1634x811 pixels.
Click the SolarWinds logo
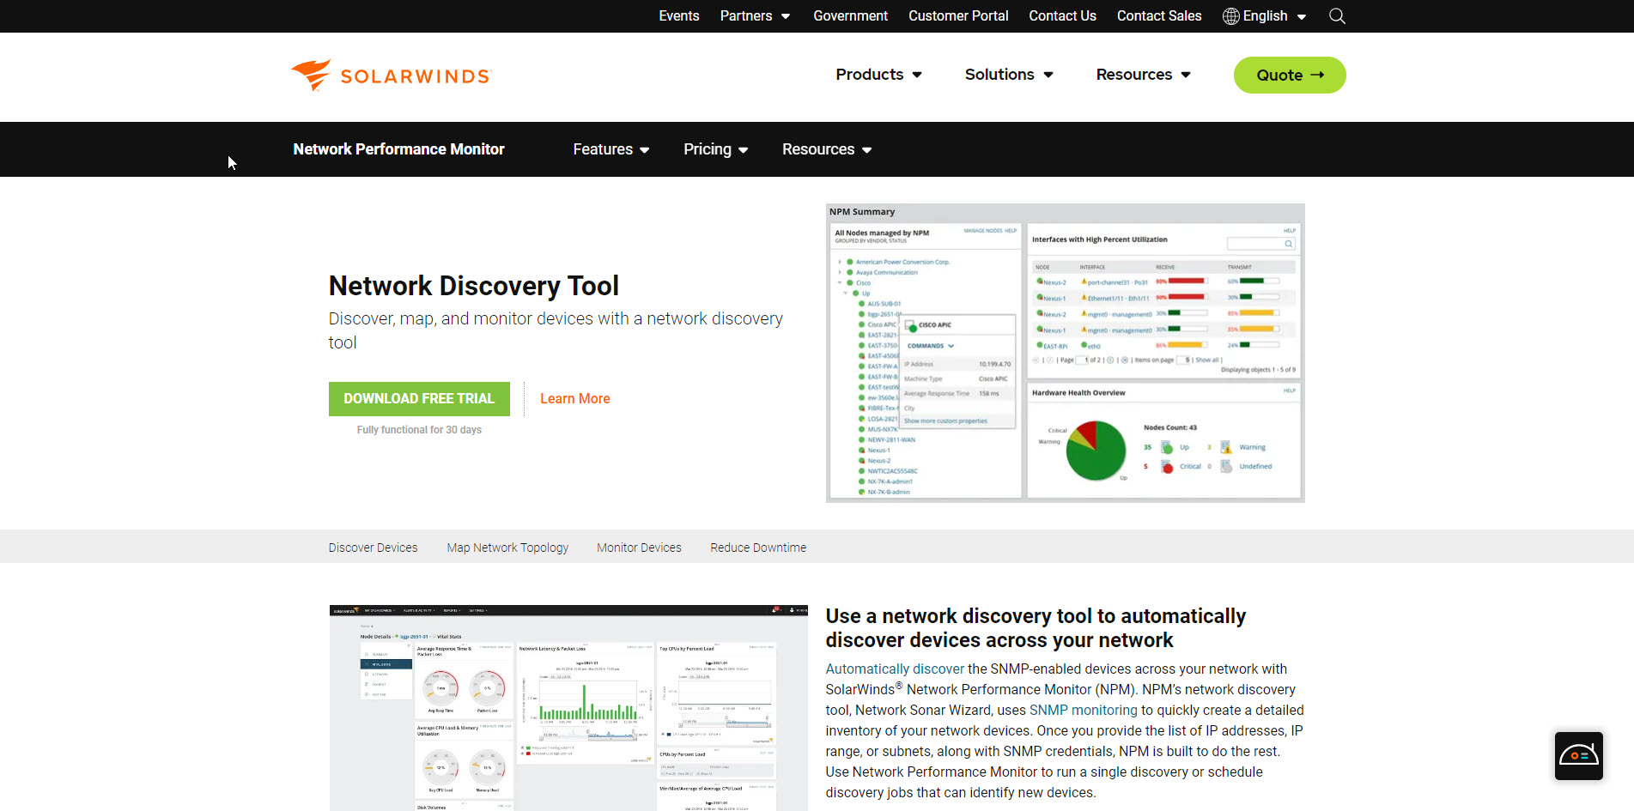click(389, 75)
